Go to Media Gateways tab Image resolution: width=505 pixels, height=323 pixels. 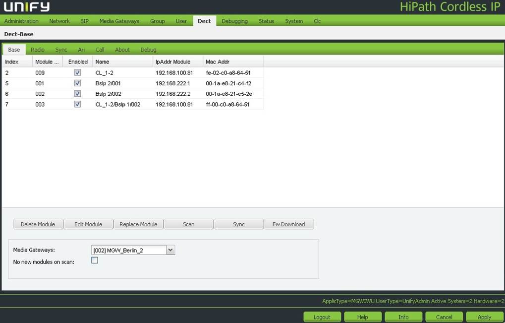(119, 21)
